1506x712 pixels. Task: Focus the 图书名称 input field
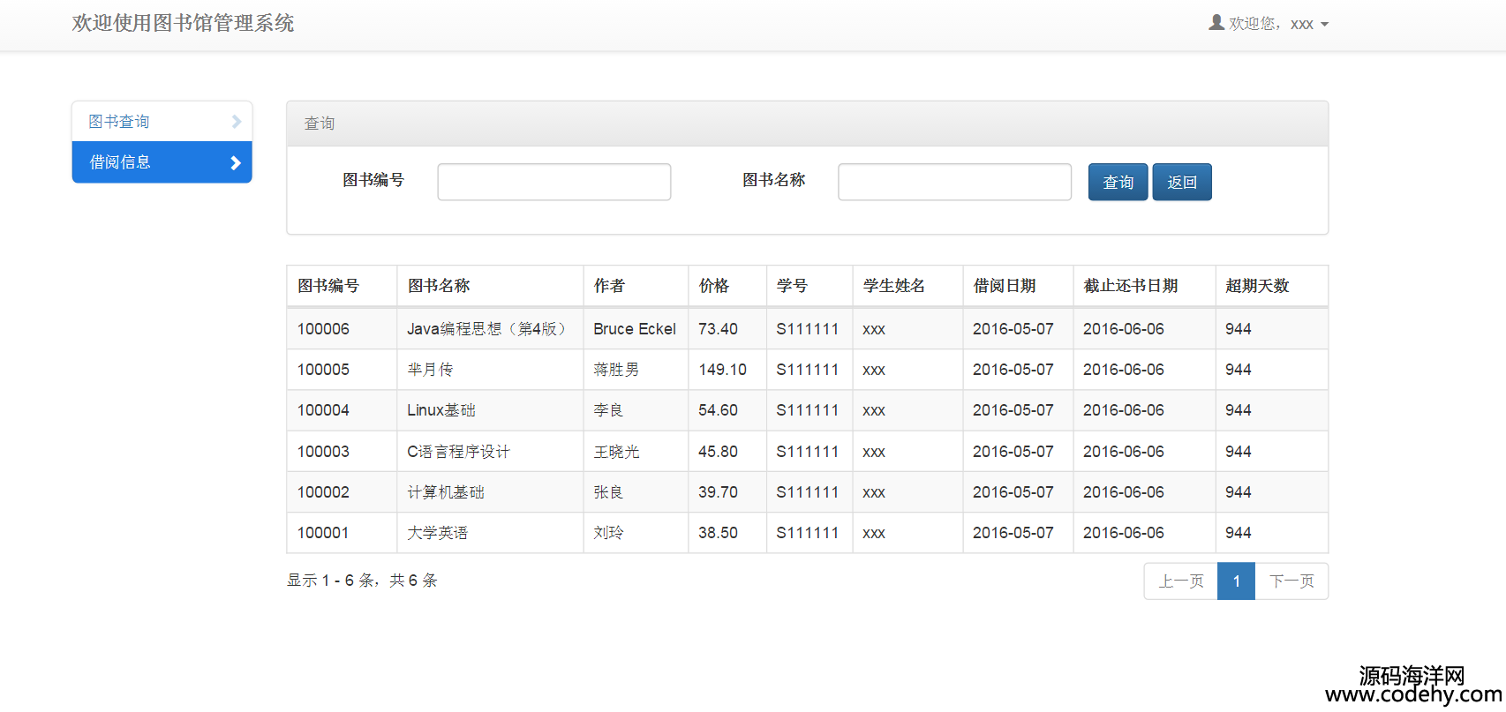(953, 182)
